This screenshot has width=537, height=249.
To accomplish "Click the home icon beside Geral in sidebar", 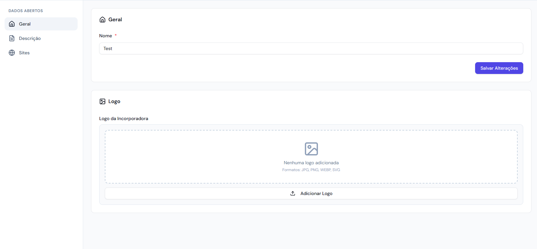I will pyautogui.click(x=12, y=24).
